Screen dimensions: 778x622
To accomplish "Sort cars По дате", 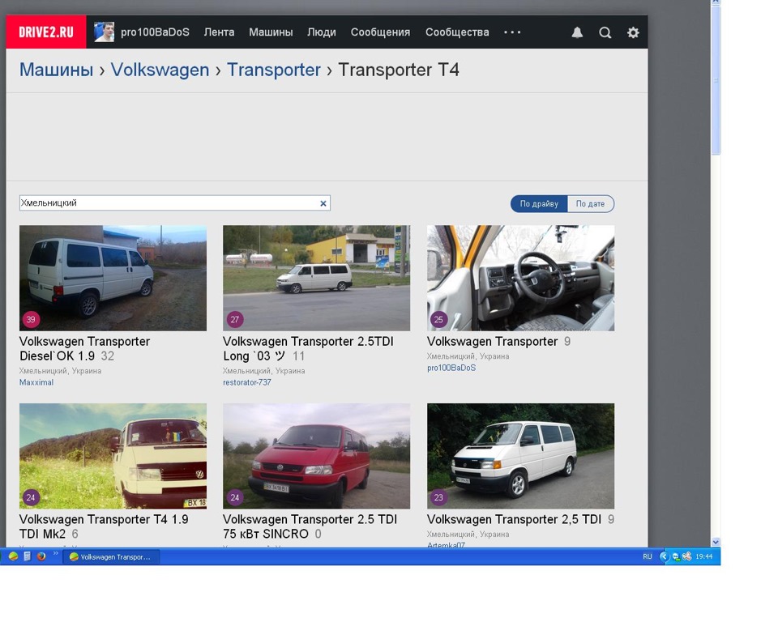I will [x=591, y=204].
